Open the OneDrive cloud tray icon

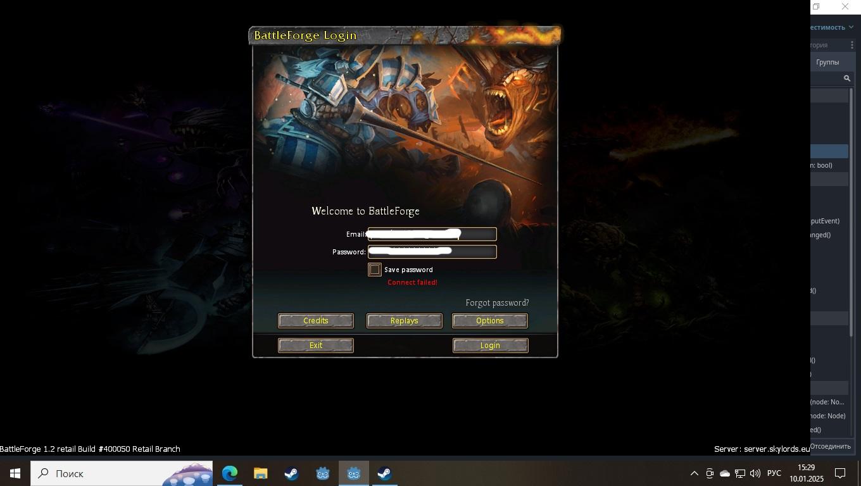[x=725, y=473]
